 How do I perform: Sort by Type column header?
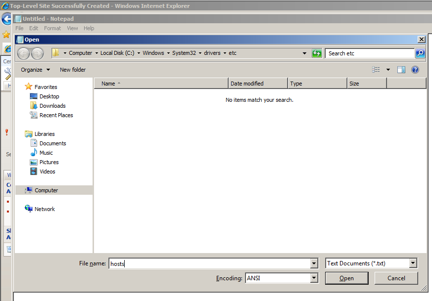(317, 84)
